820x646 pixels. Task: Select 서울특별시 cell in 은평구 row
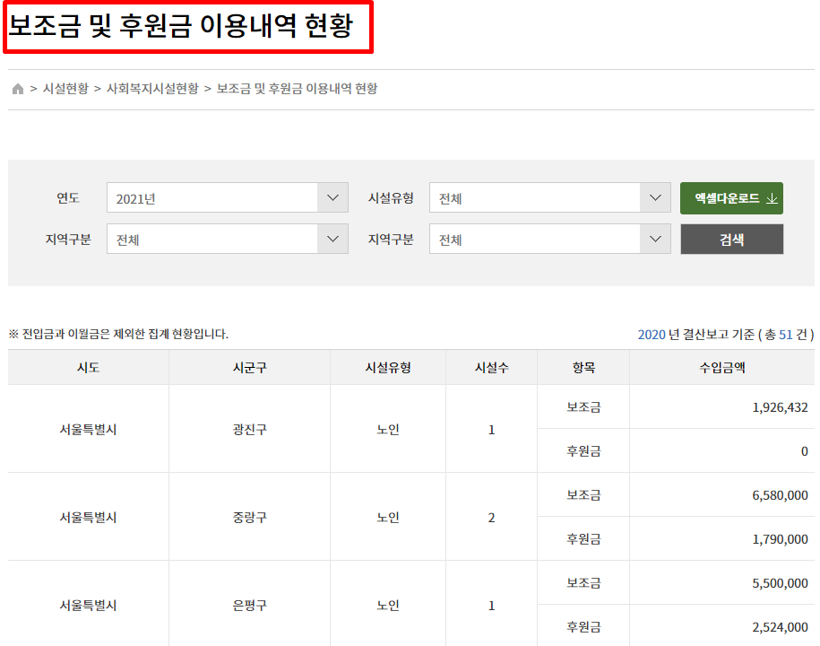89,605
